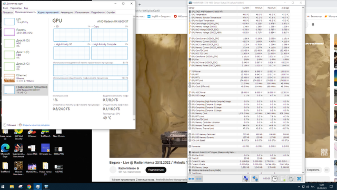Image resolution: width=337 pixels, height=190 pixels.
Task: Select PCIe Link Speed row in HWiNFO
Action: pyautogui.click(x=239, y=140)
